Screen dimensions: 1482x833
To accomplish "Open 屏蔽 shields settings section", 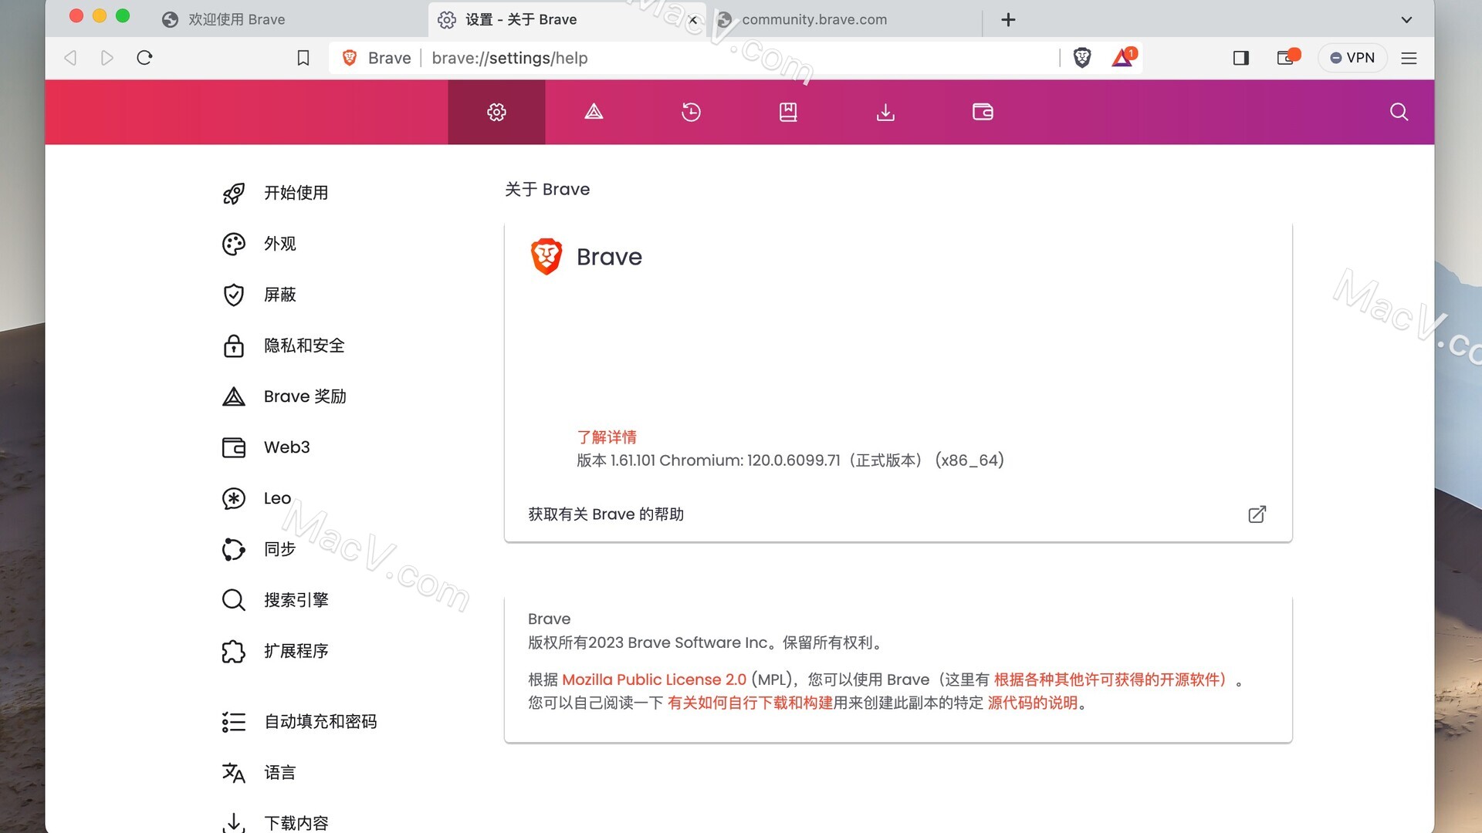I will 259,295.
